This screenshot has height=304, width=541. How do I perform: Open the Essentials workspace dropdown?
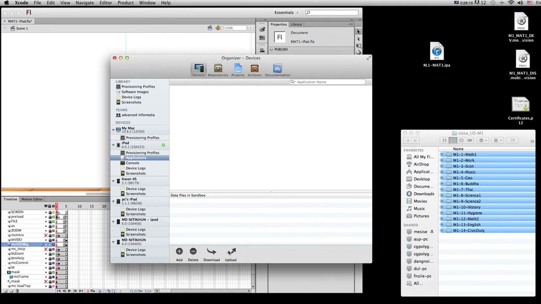[286, 13]
